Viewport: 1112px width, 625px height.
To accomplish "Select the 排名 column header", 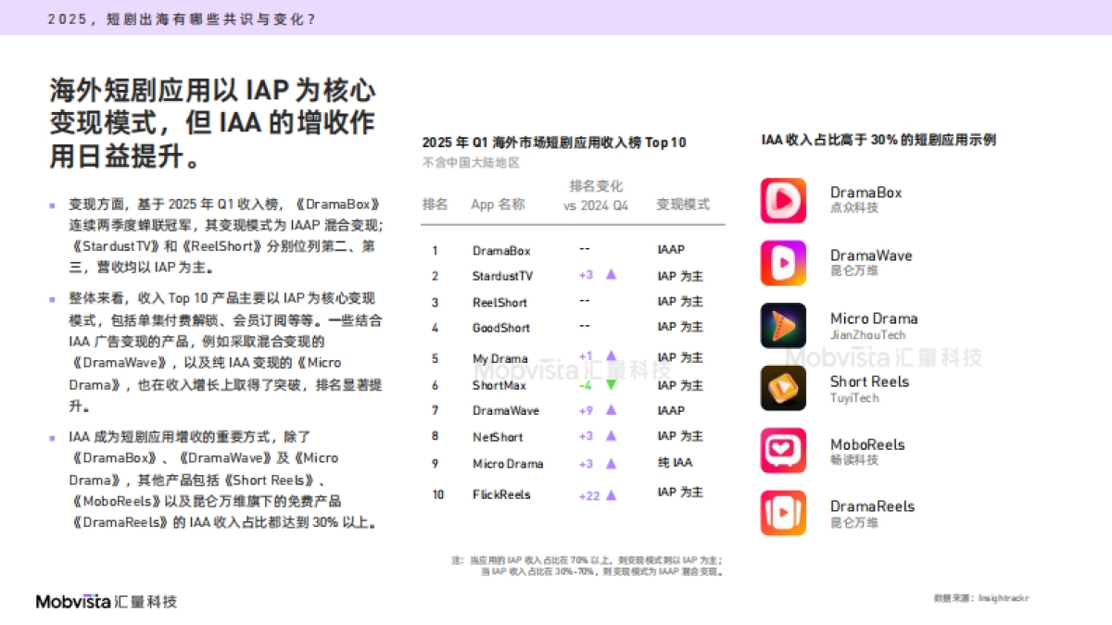I will click(x=435, y=205).
